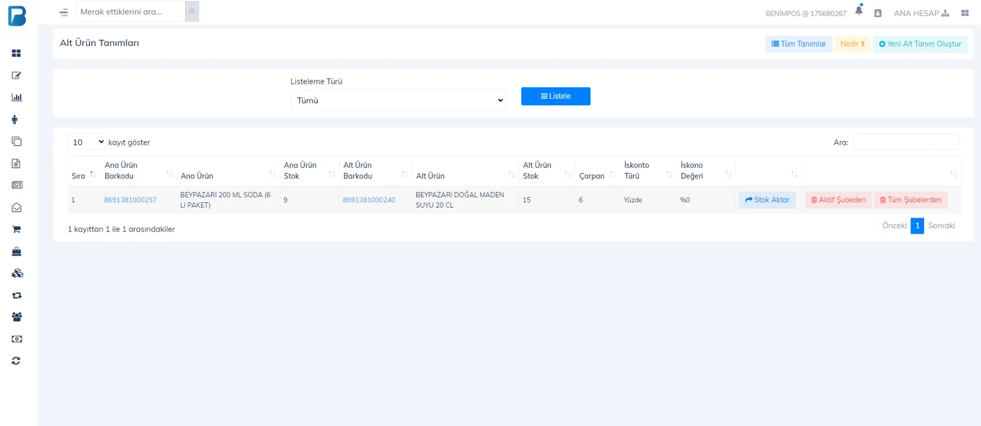Open the person icon in sidebar
Image resolution: width=981 pixels, height=426 pixels.
[x=15, y=120]
